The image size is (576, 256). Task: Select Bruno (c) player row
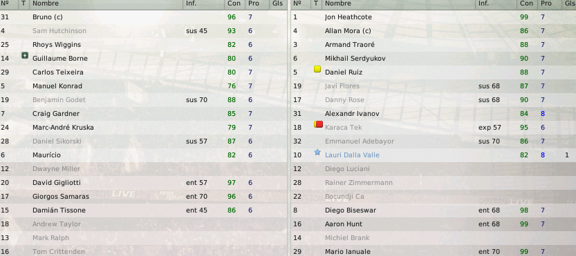tap(143, 17)
